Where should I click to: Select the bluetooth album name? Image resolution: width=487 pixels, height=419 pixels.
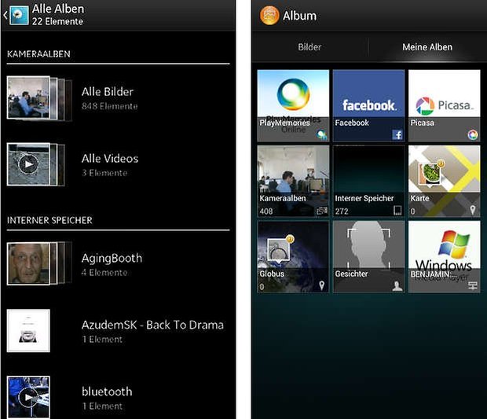[107, 391]
